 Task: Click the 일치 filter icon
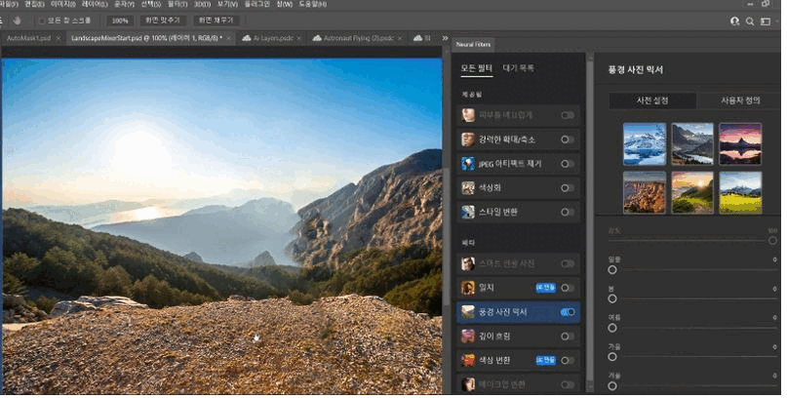tap(469, 288)
